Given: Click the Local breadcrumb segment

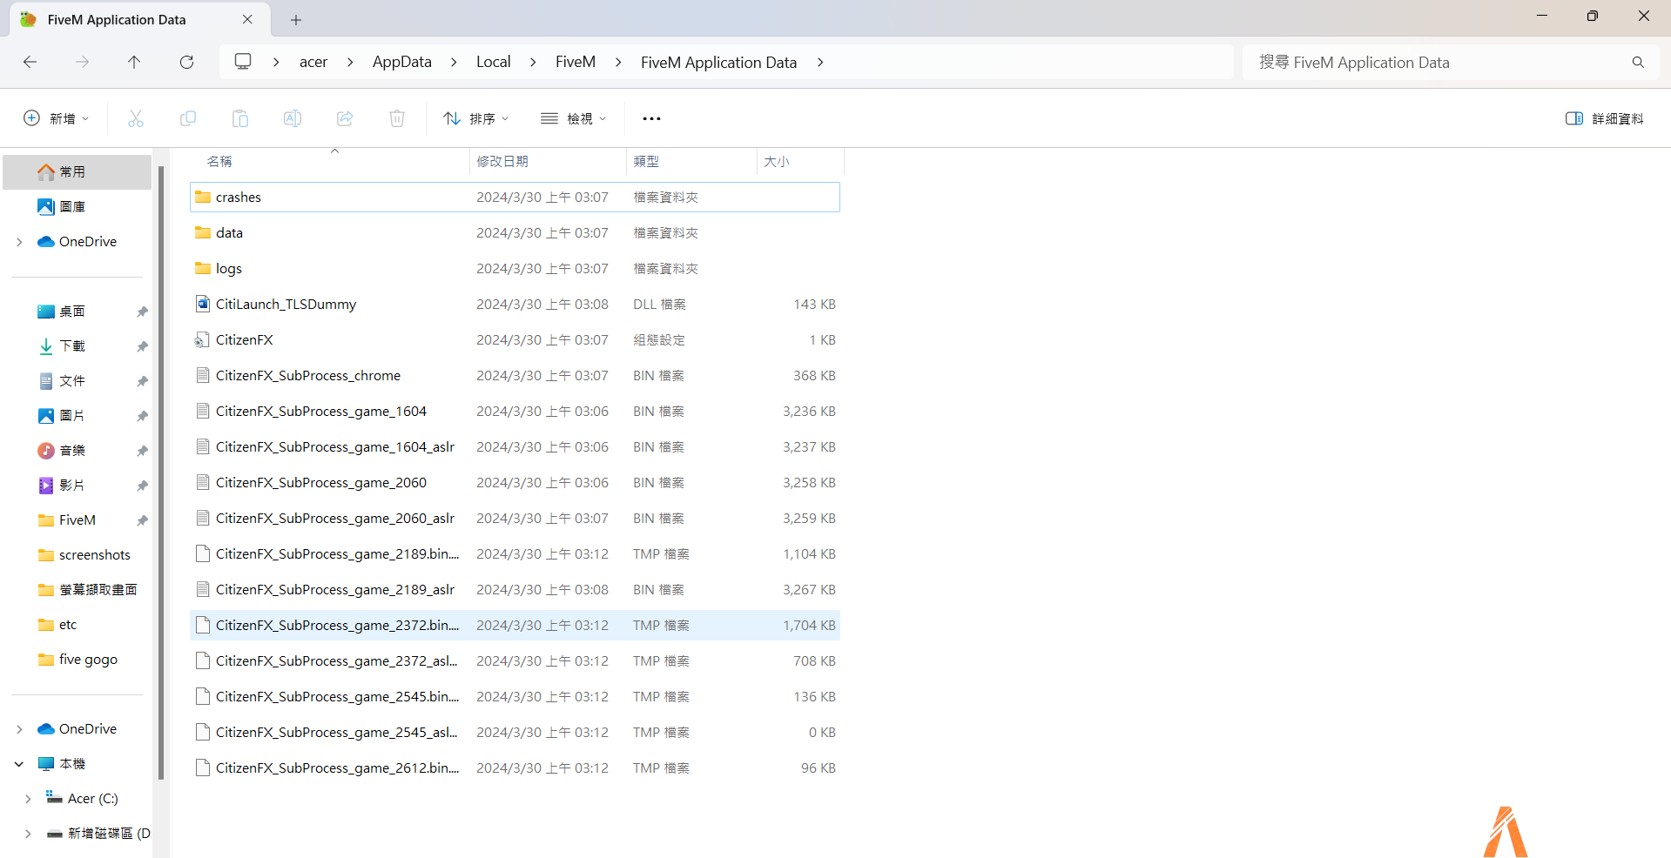Looking at the screenshot, I should [493, 62].
